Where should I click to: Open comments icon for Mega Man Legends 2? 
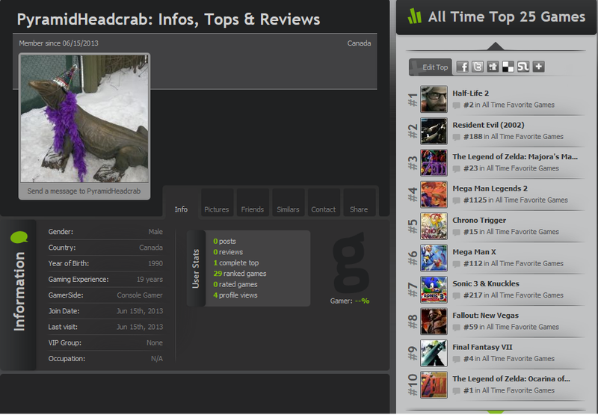tap(456, 200)
